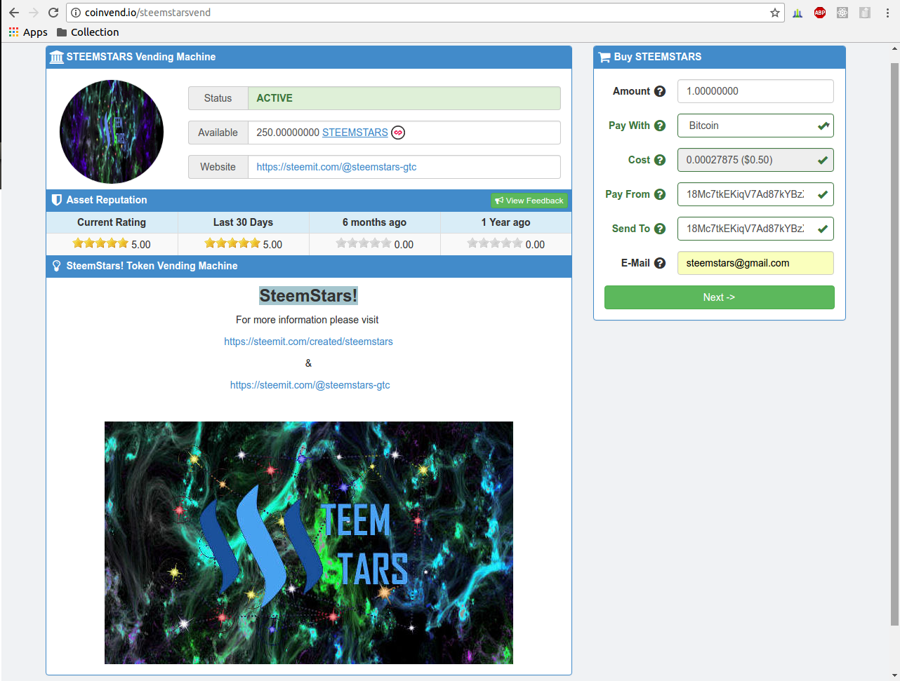900x681 pixels.
Task: Open the Website steemit.com/@steemstars-gtc link
Action: (336, 167)
